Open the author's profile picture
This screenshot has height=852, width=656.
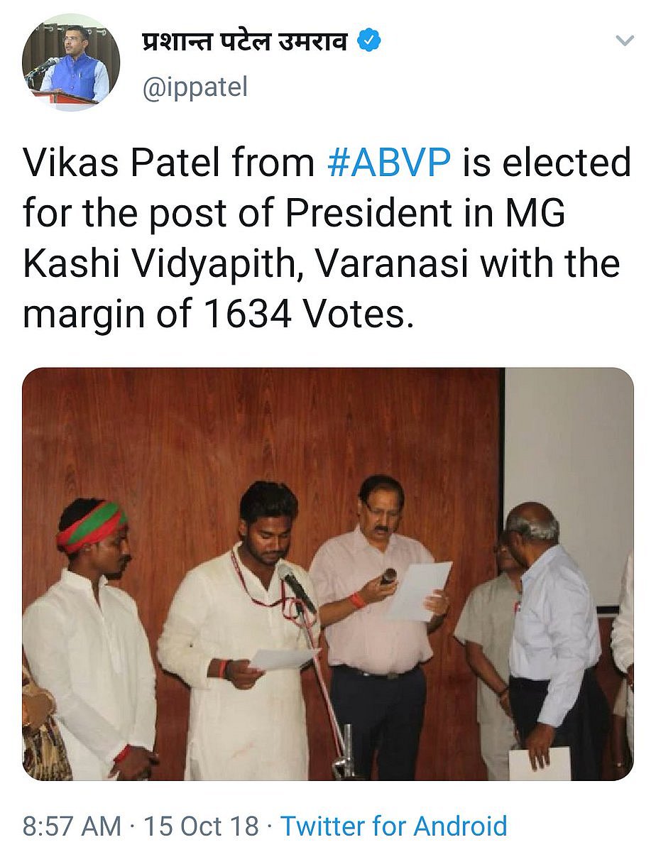pos(71,62)
